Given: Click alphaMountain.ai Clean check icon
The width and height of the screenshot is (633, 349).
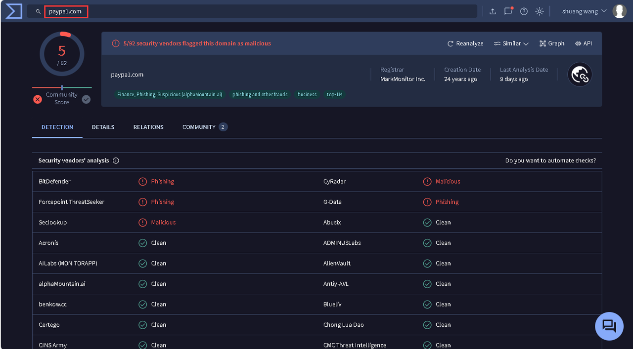Looking at the screenshot, I should point(142,284).
